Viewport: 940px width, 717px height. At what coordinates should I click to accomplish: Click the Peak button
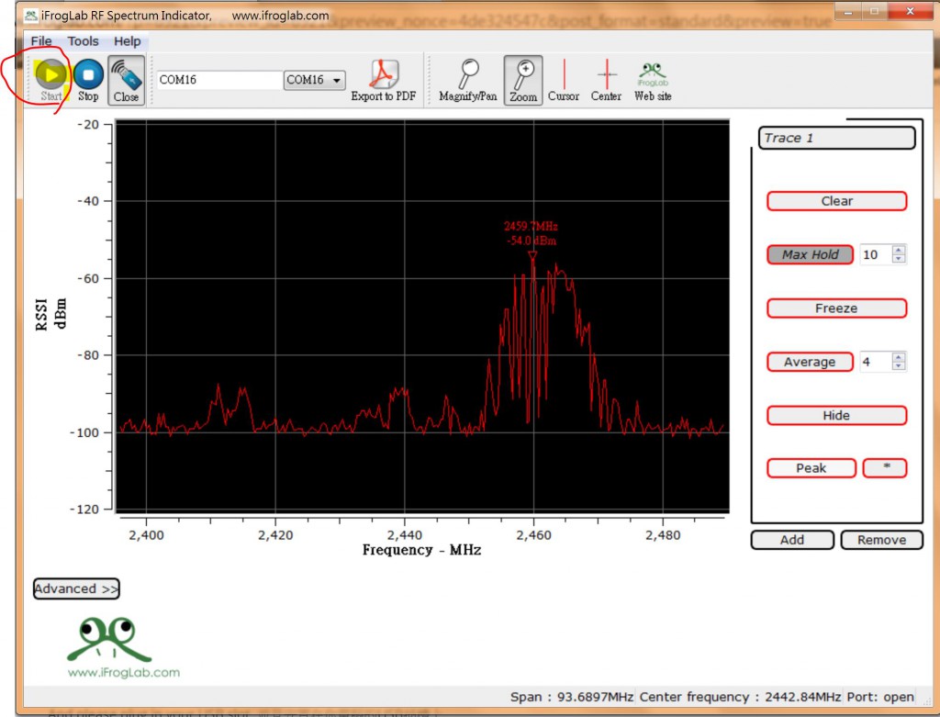coord(811,468)
